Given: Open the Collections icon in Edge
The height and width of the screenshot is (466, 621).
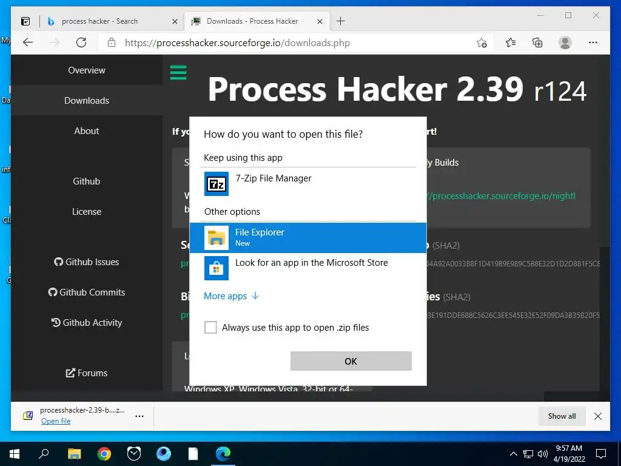Looking at the screenshot, I should coord(537,42).
